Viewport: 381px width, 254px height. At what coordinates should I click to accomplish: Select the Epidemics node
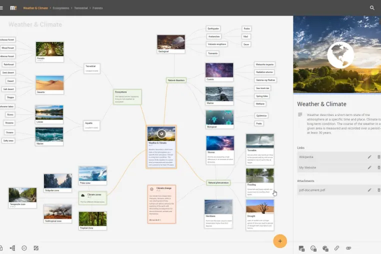click(261, 115)
